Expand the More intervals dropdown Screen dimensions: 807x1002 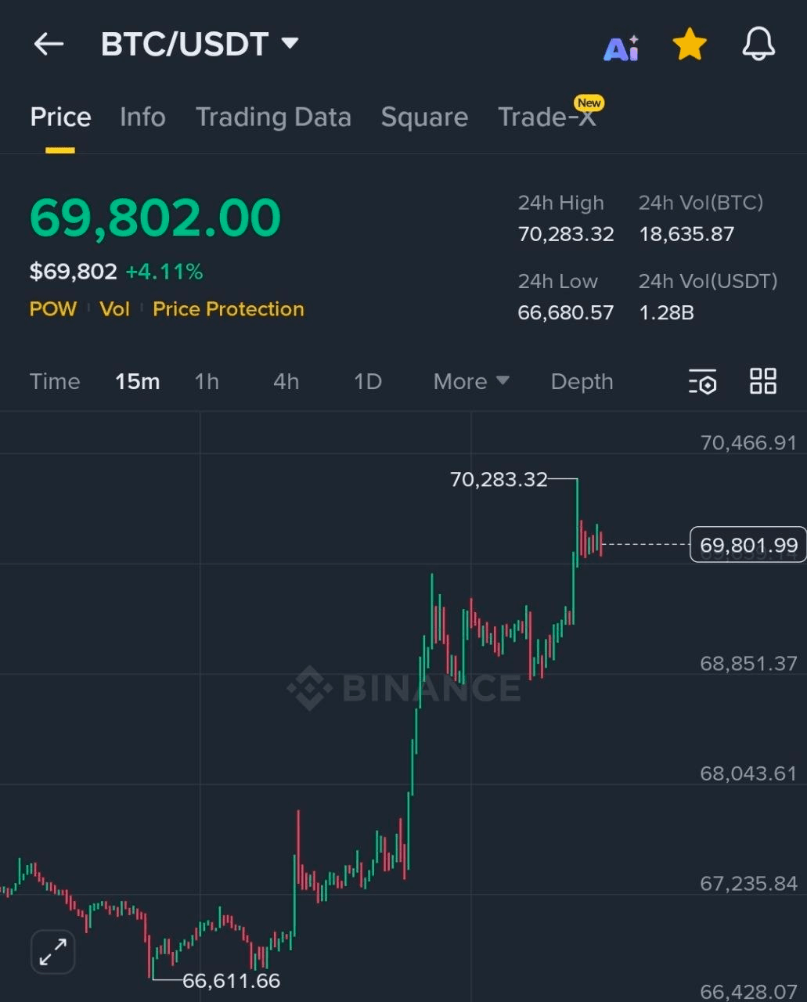pos(471,381)
